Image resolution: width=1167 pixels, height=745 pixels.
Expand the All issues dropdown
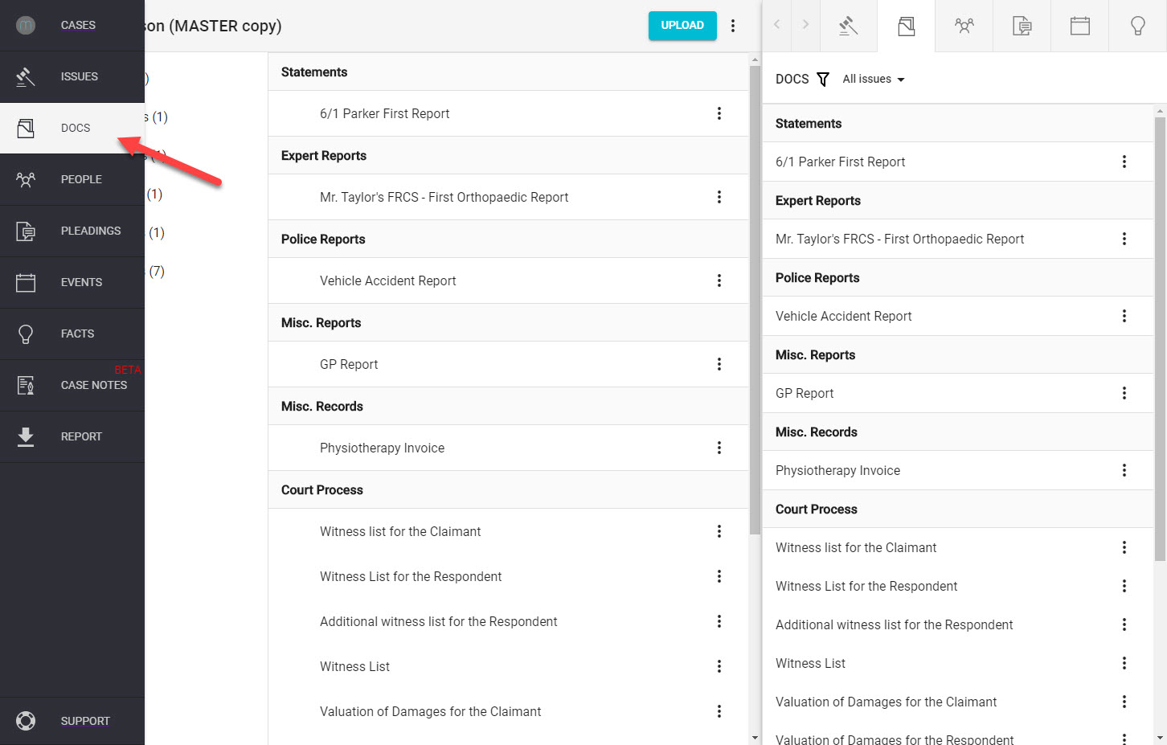(x=873, y=79)
